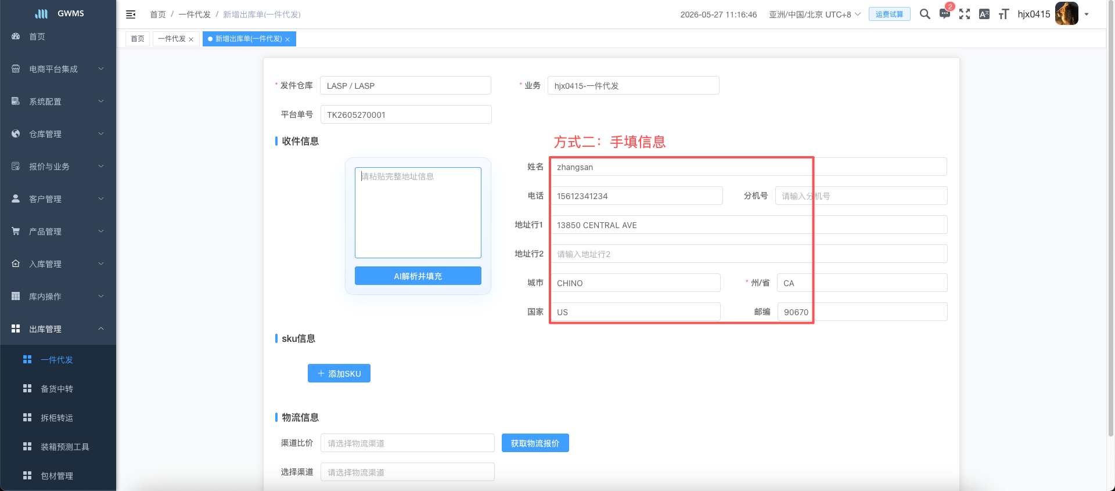Click the 姓名 field with zhangsan

(749, 167)
